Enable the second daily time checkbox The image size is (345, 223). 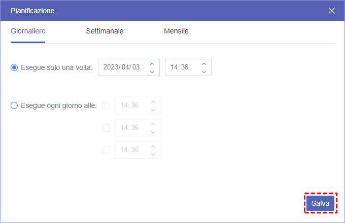tap(106, 128)
